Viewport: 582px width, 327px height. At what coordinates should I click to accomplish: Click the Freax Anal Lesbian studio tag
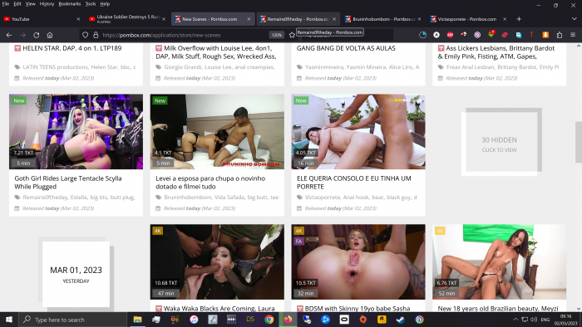coord(470,67)
